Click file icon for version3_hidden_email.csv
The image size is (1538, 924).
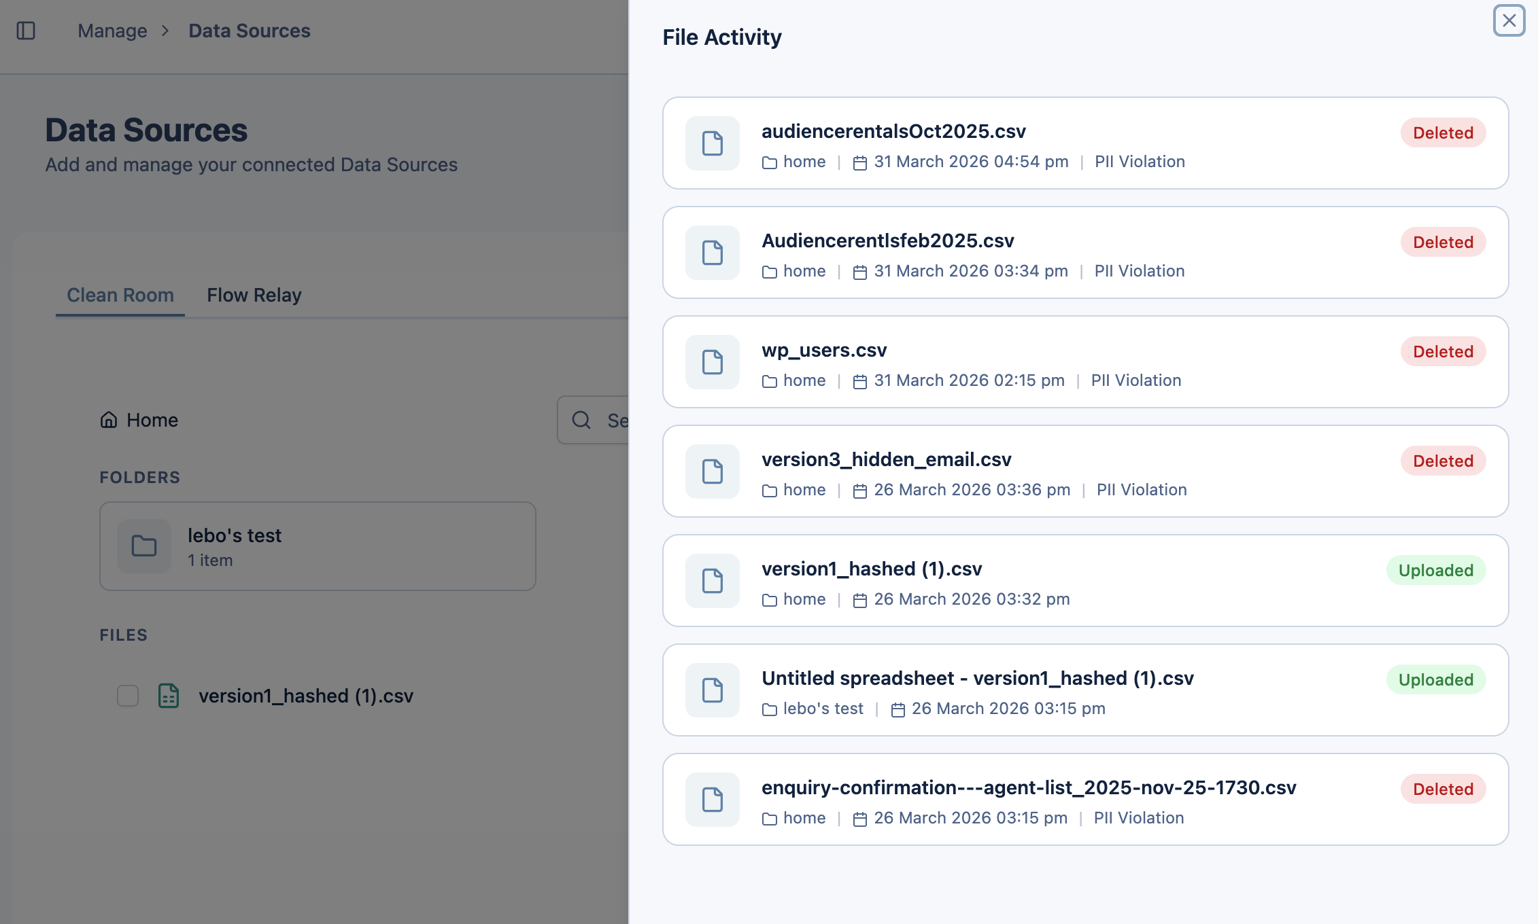pyautogui.click(x=712, y=472)
